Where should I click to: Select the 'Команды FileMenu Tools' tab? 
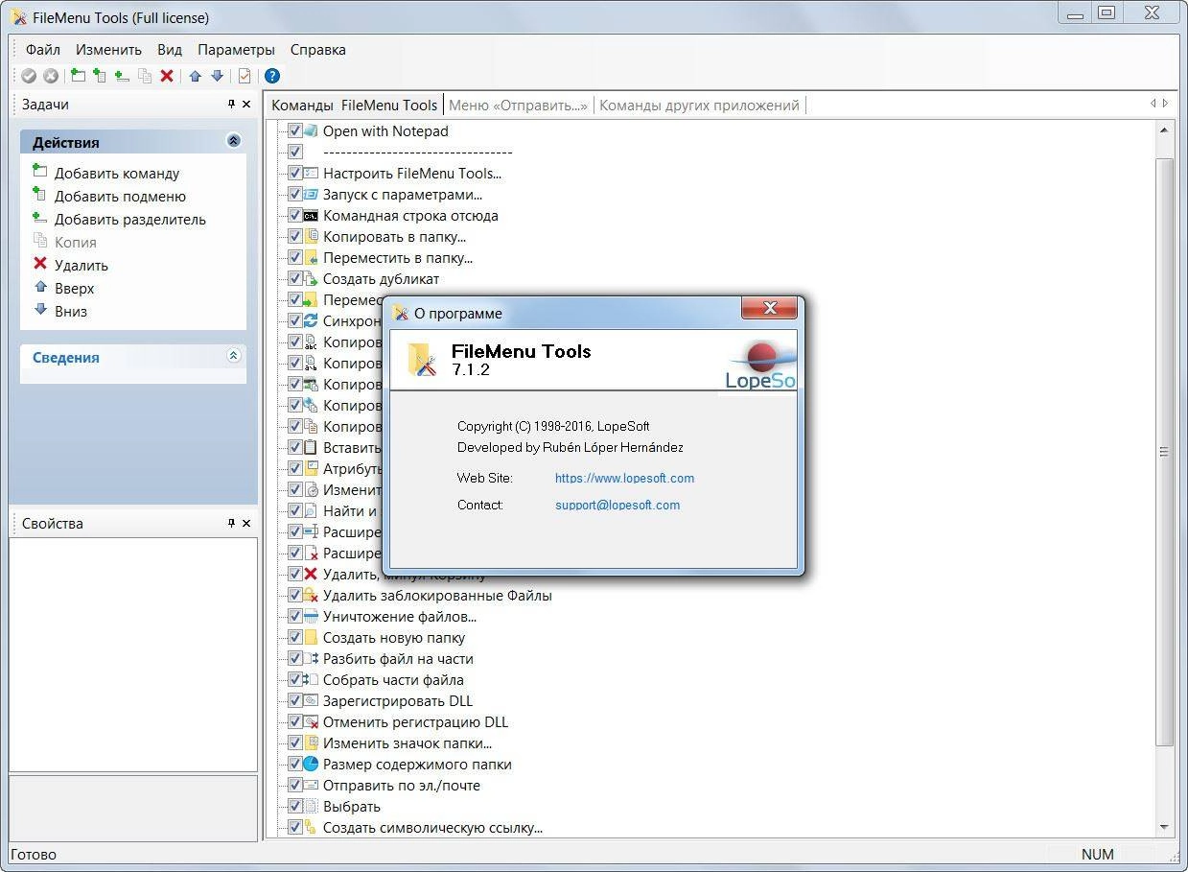click(x=354, y=106)
